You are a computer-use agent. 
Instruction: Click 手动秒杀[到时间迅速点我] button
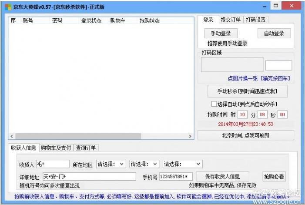pos(248,91)
